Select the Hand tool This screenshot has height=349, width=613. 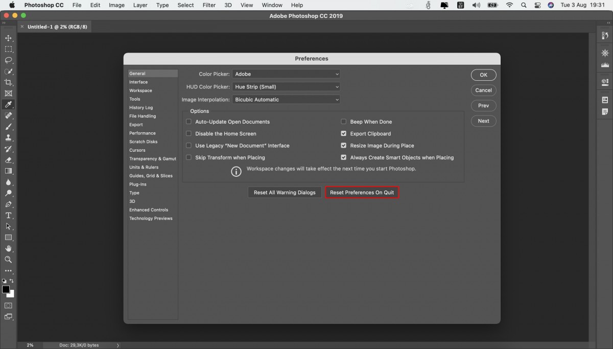coord(8,248)
